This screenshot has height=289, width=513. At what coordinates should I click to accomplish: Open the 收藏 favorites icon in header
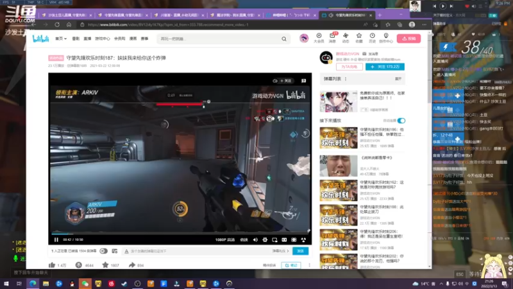click(359, 38)
